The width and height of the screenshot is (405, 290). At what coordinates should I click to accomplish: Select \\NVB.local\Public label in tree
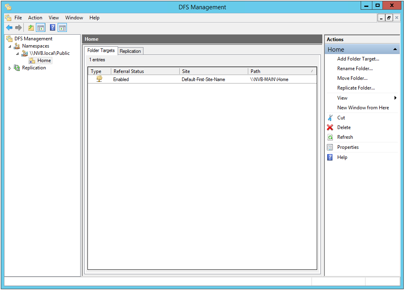[50, 53]
